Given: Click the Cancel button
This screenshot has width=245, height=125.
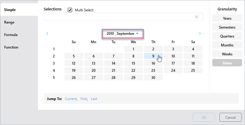Looking at the screenshot, I should [230, 117].
